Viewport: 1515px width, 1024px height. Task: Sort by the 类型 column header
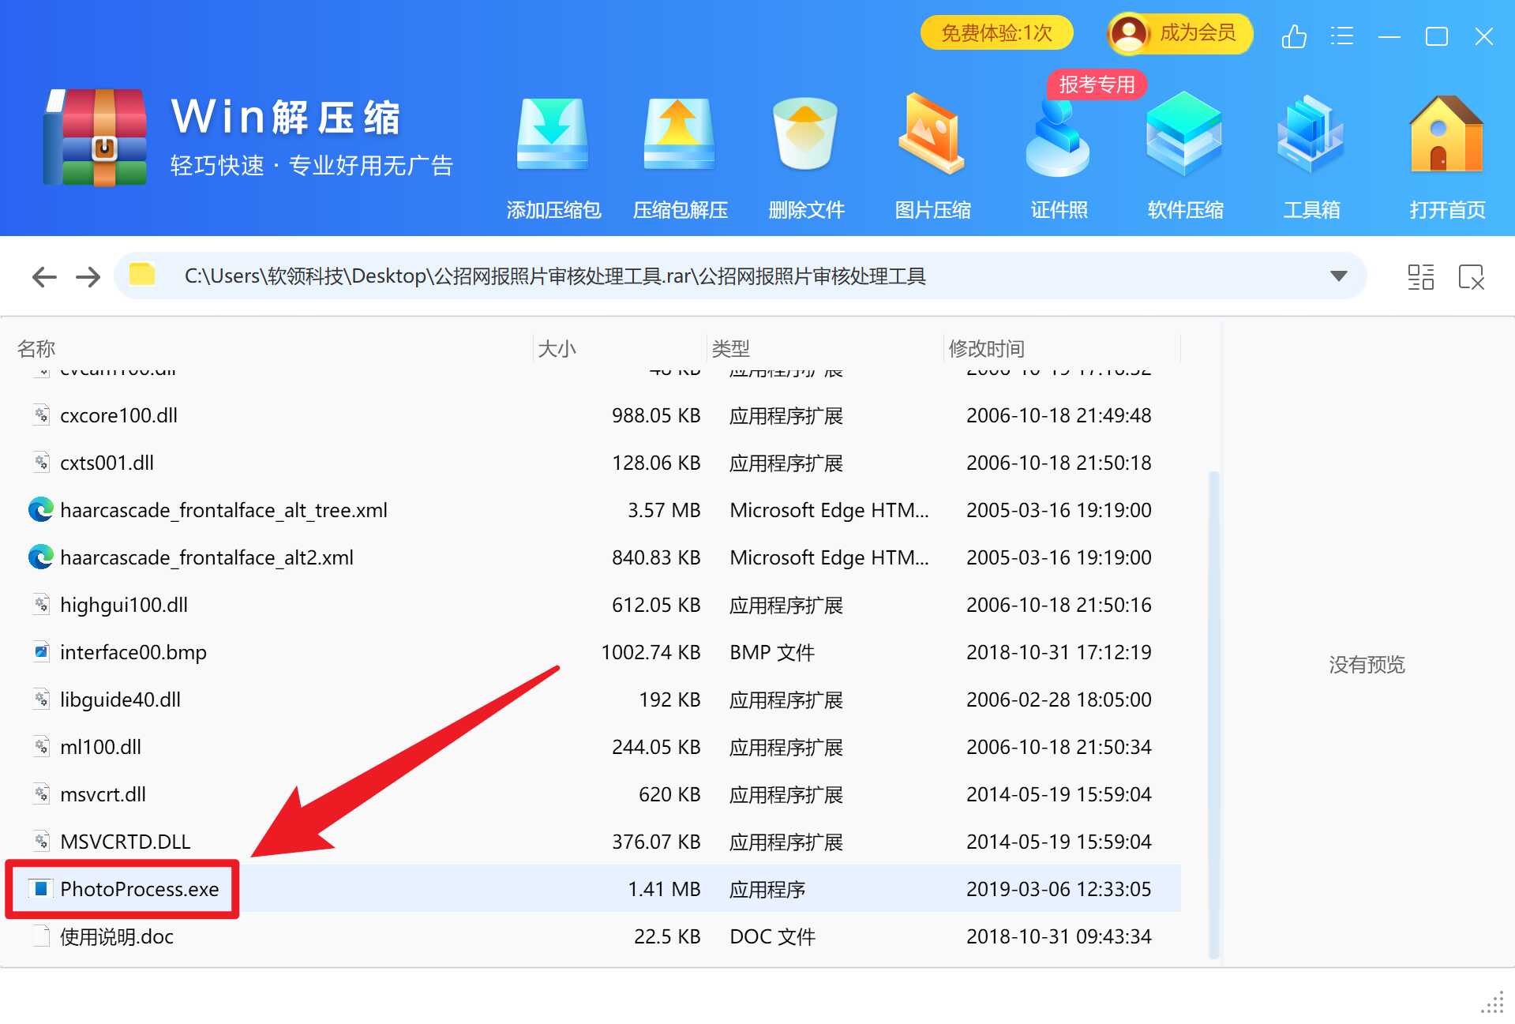pos(730,348)
